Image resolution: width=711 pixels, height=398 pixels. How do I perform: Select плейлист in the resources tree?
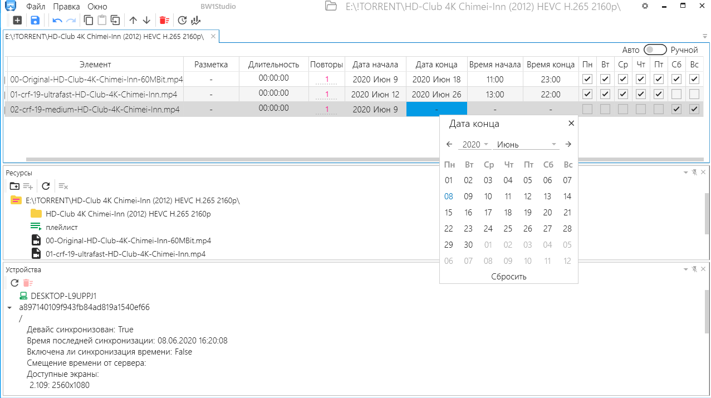[61, 227]
